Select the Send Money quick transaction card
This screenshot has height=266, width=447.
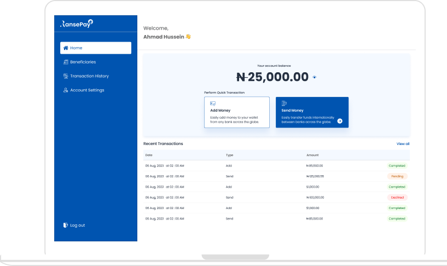point(311,112)
